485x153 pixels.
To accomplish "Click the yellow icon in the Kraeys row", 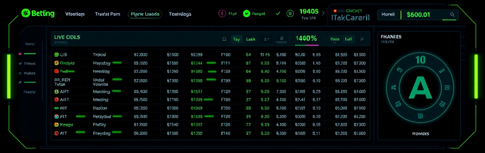I will coord(56,125).
